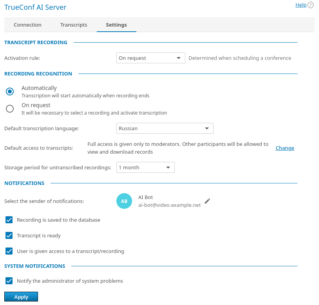Switch to the Connection tab
This screenshot has width=319, height=305.
click(27, 25)
